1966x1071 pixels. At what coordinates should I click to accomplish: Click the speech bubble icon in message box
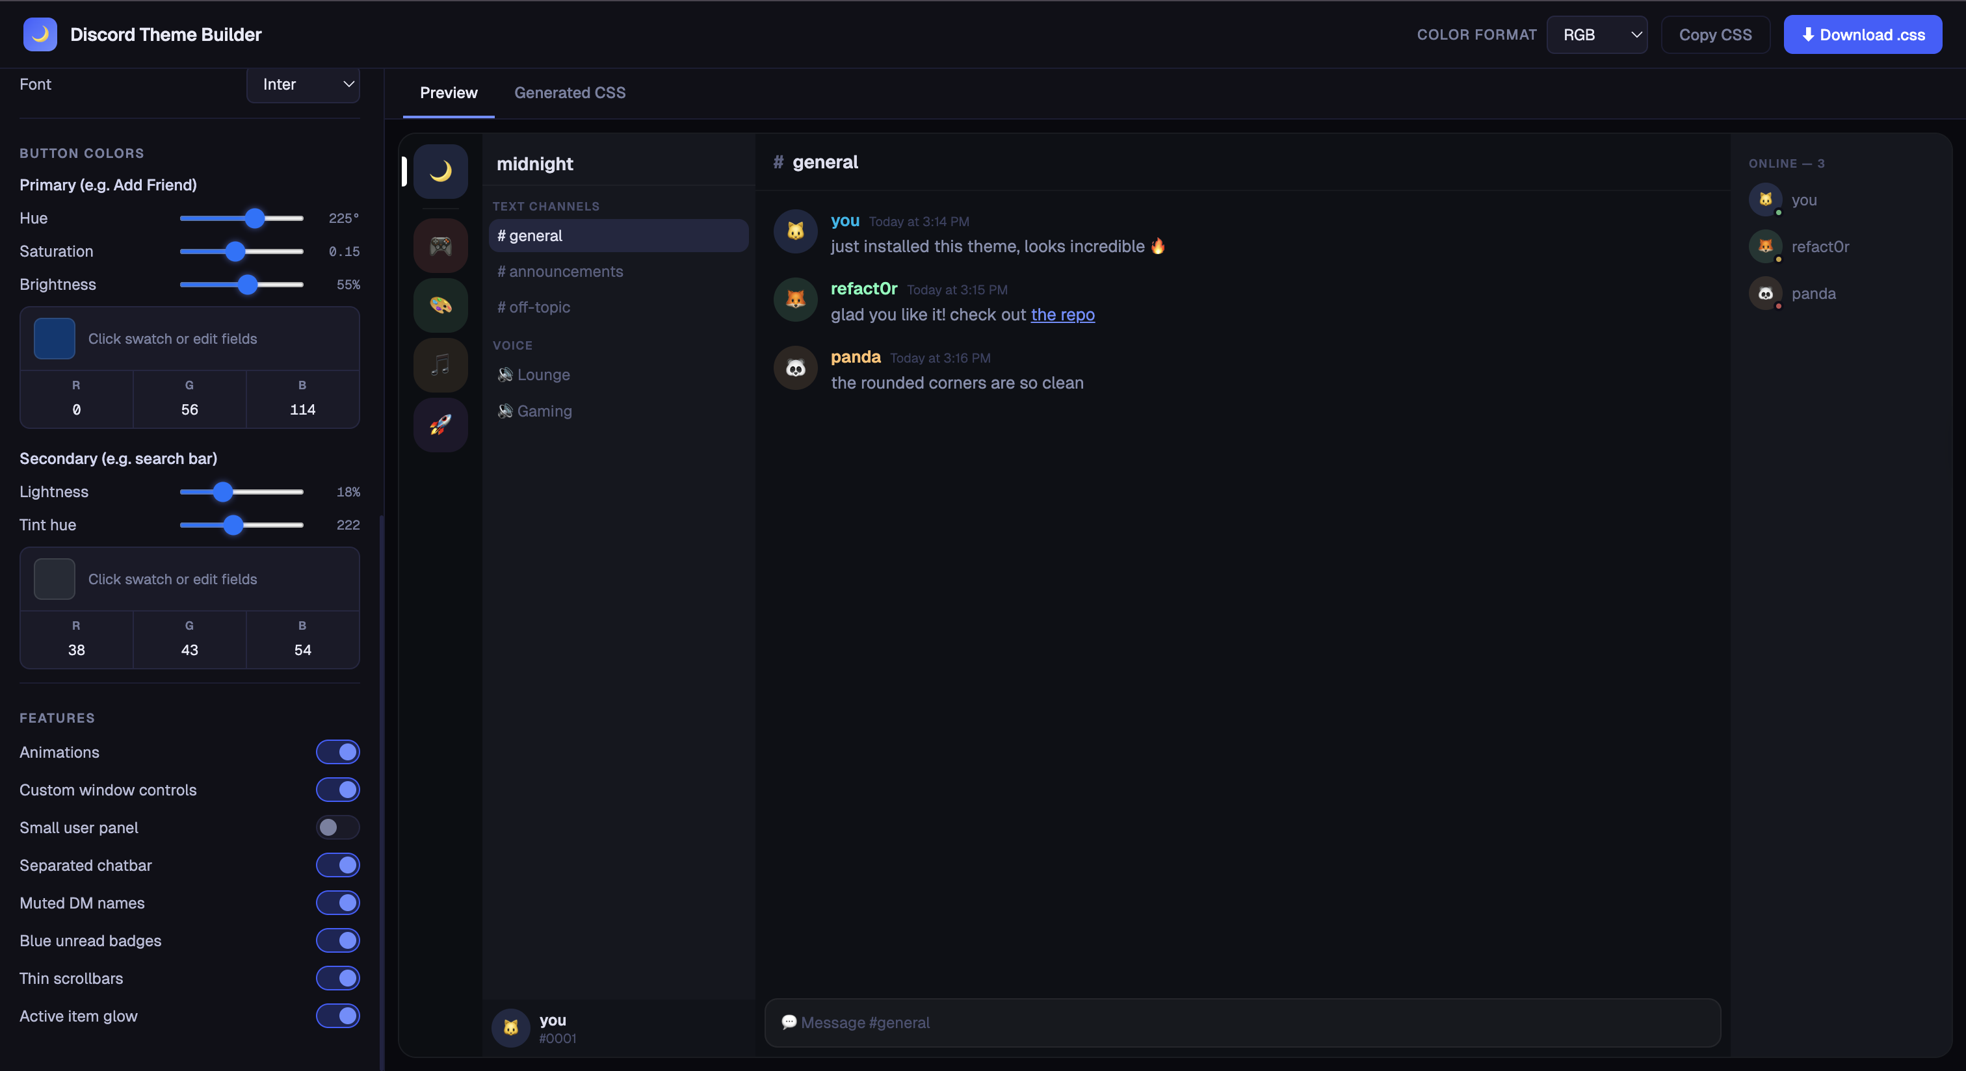[789, 1022]
